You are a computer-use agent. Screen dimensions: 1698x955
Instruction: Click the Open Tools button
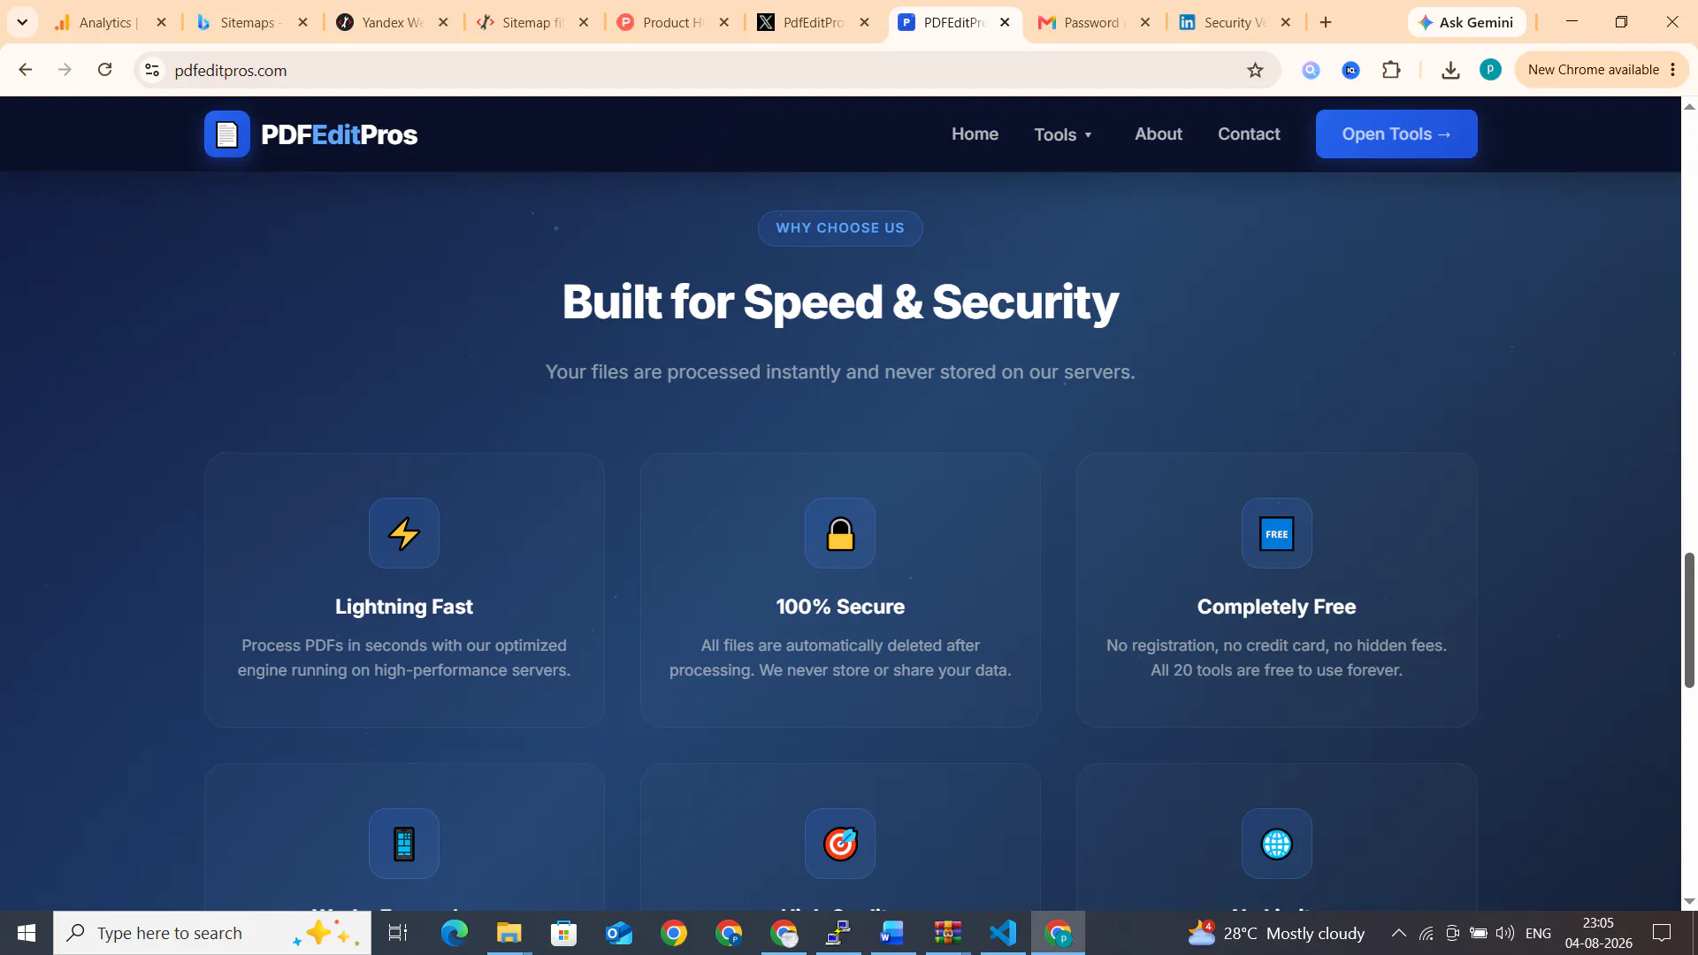tap(1396, 134)
